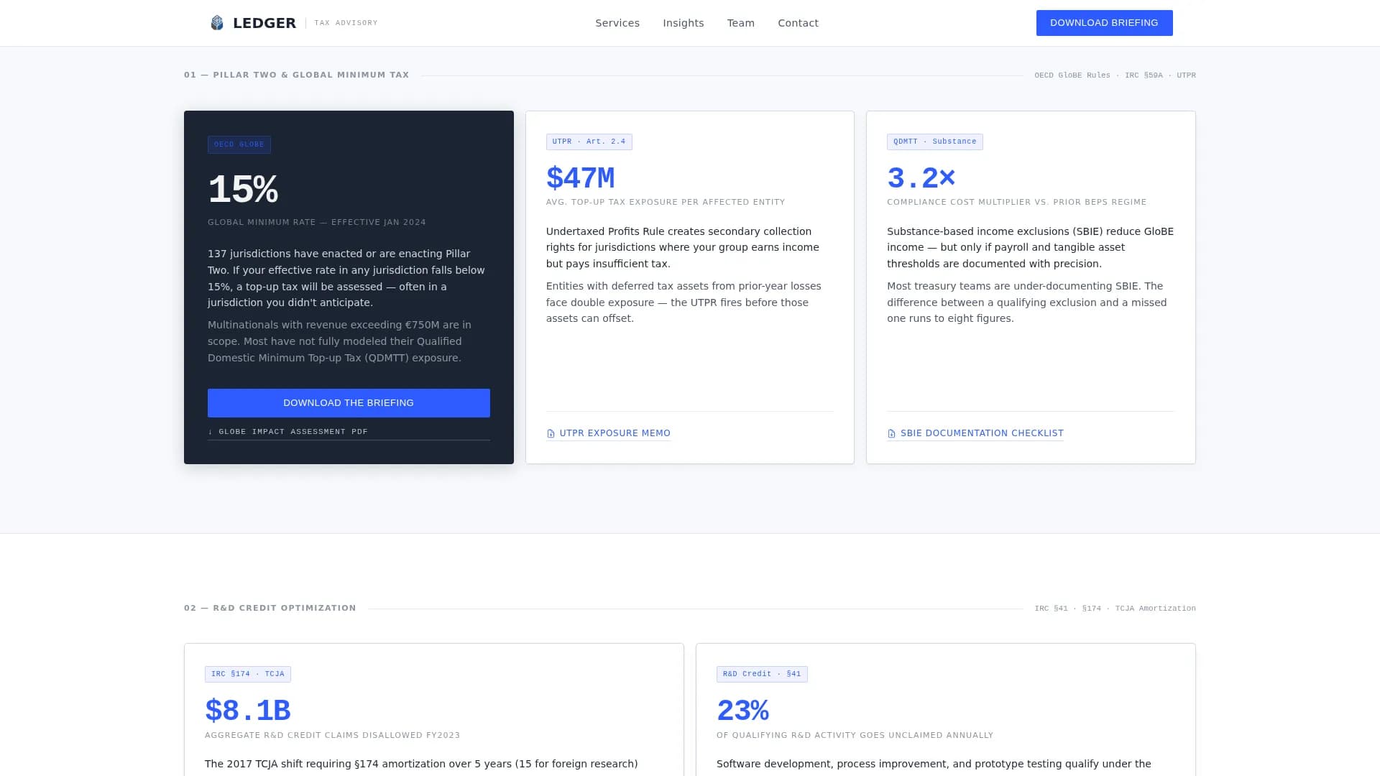1380x776 pixels.
Task: Click the Download The Briefing card button
Action: point(349,403)
